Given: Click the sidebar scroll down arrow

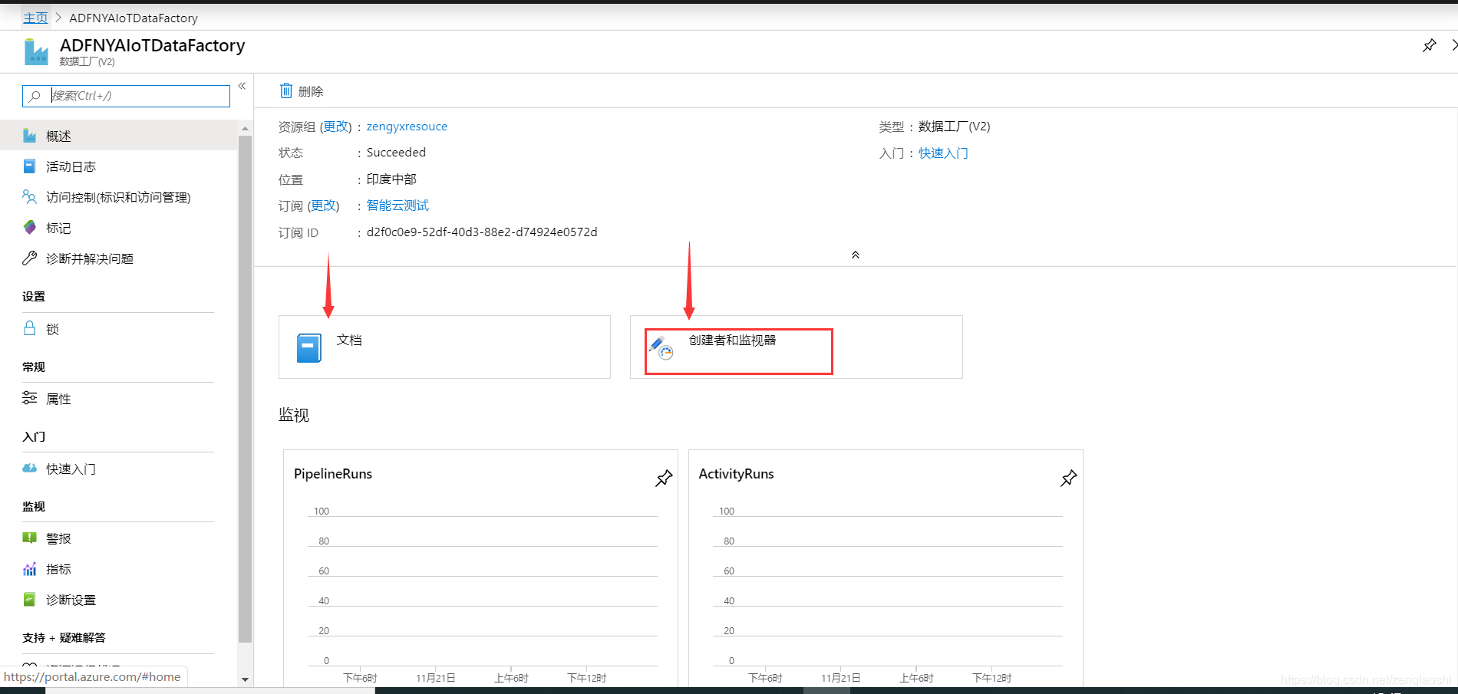Looking at the screenshot, I should (x=245, y=679).
